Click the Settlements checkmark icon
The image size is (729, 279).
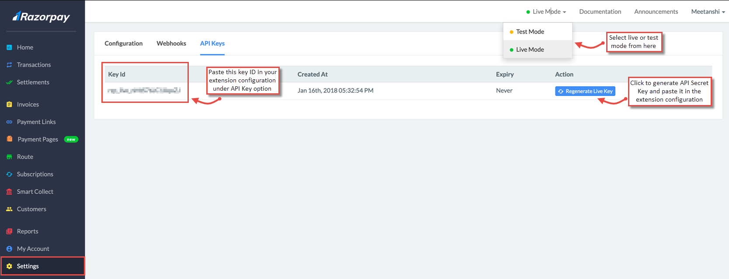[9, 82]
